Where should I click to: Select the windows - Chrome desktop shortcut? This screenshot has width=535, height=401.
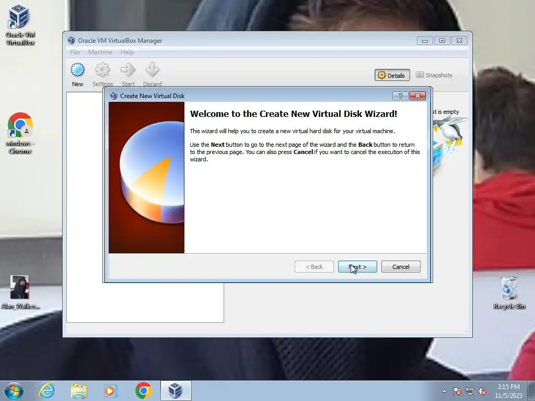(20, 133)
